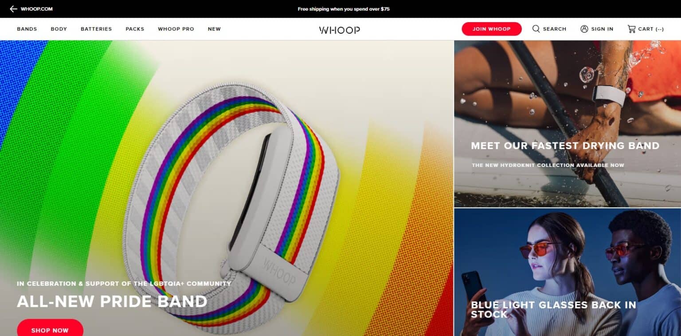The image size is (681, 336).
Task: Click the Search text label
Action: click(x=555, y=29)
